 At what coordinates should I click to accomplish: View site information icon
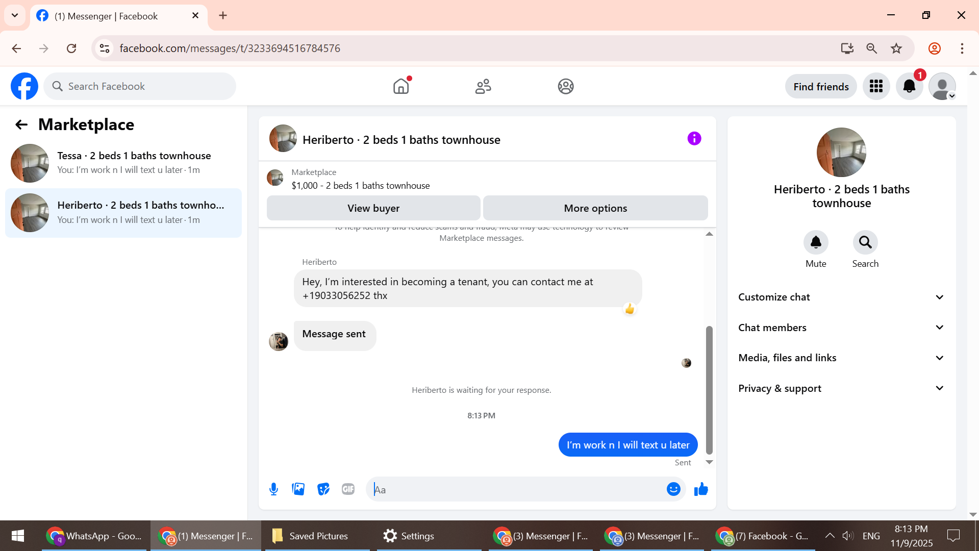tap(105, 48)
